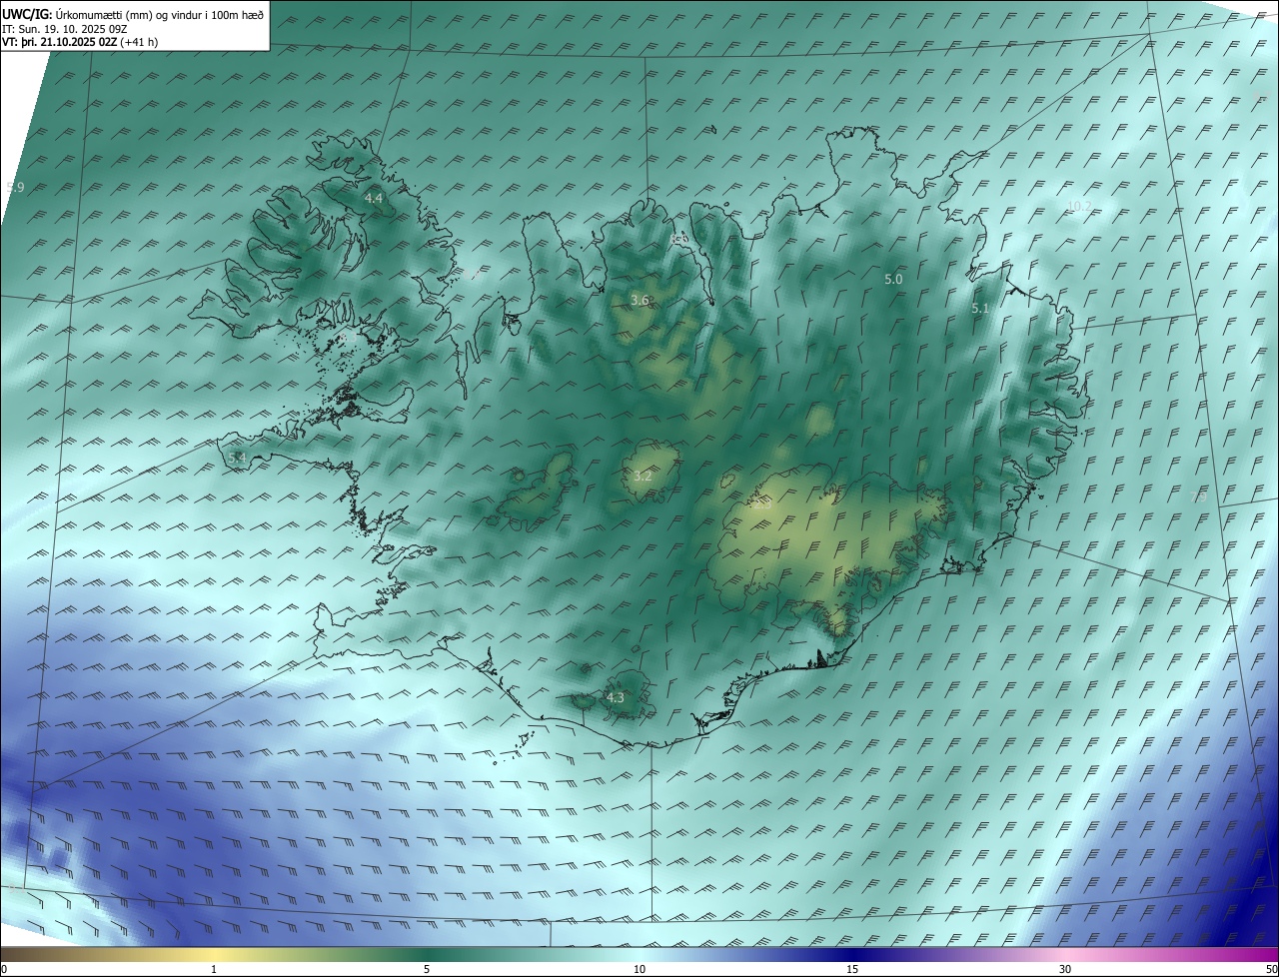Click the "10" tick on the color scale

(639, 969)
